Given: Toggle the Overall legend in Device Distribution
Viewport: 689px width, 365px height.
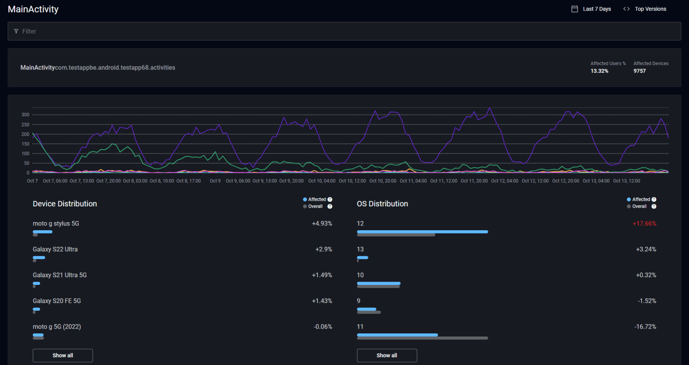Looking at the screenshot, I should 314,206.
